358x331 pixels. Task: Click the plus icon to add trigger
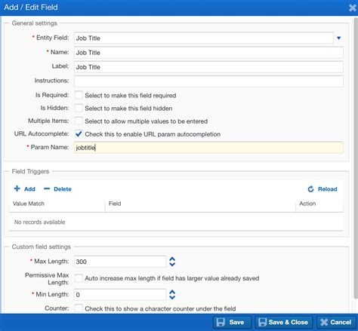(x=17, y=188)
